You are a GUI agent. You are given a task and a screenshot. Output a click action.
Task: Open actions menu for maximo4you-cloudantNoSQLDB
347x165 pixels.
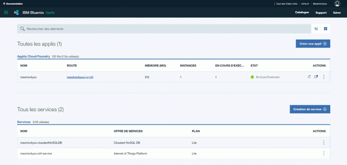click(324, 142)
